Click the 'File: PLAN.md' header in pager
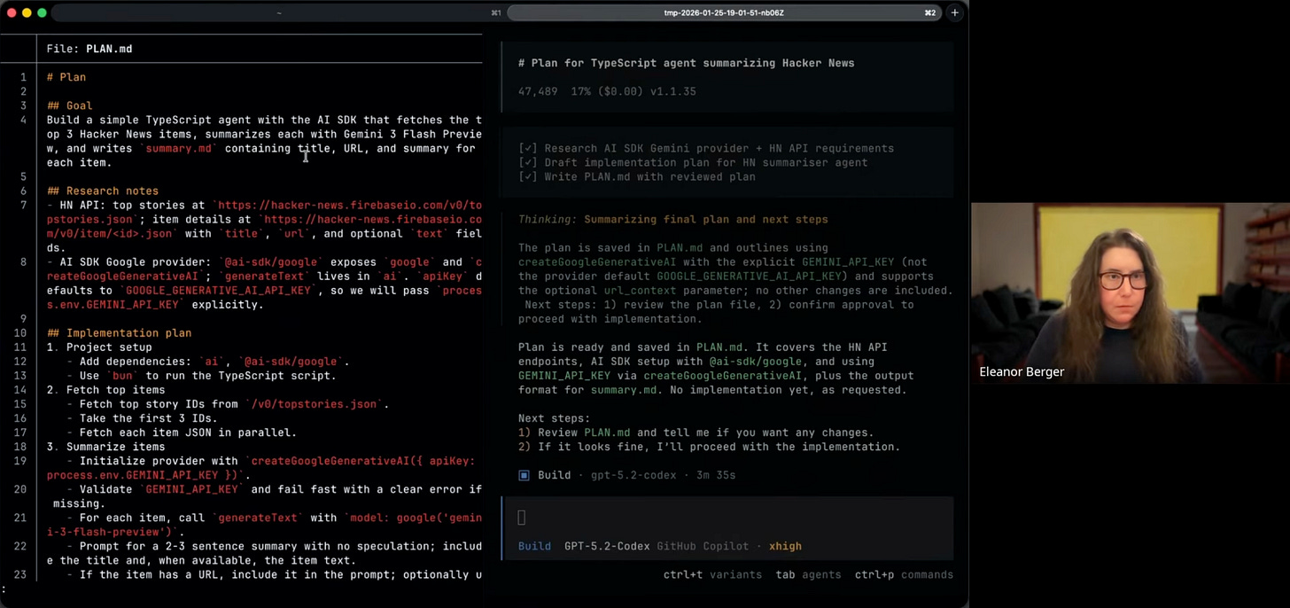 (89, 49)
